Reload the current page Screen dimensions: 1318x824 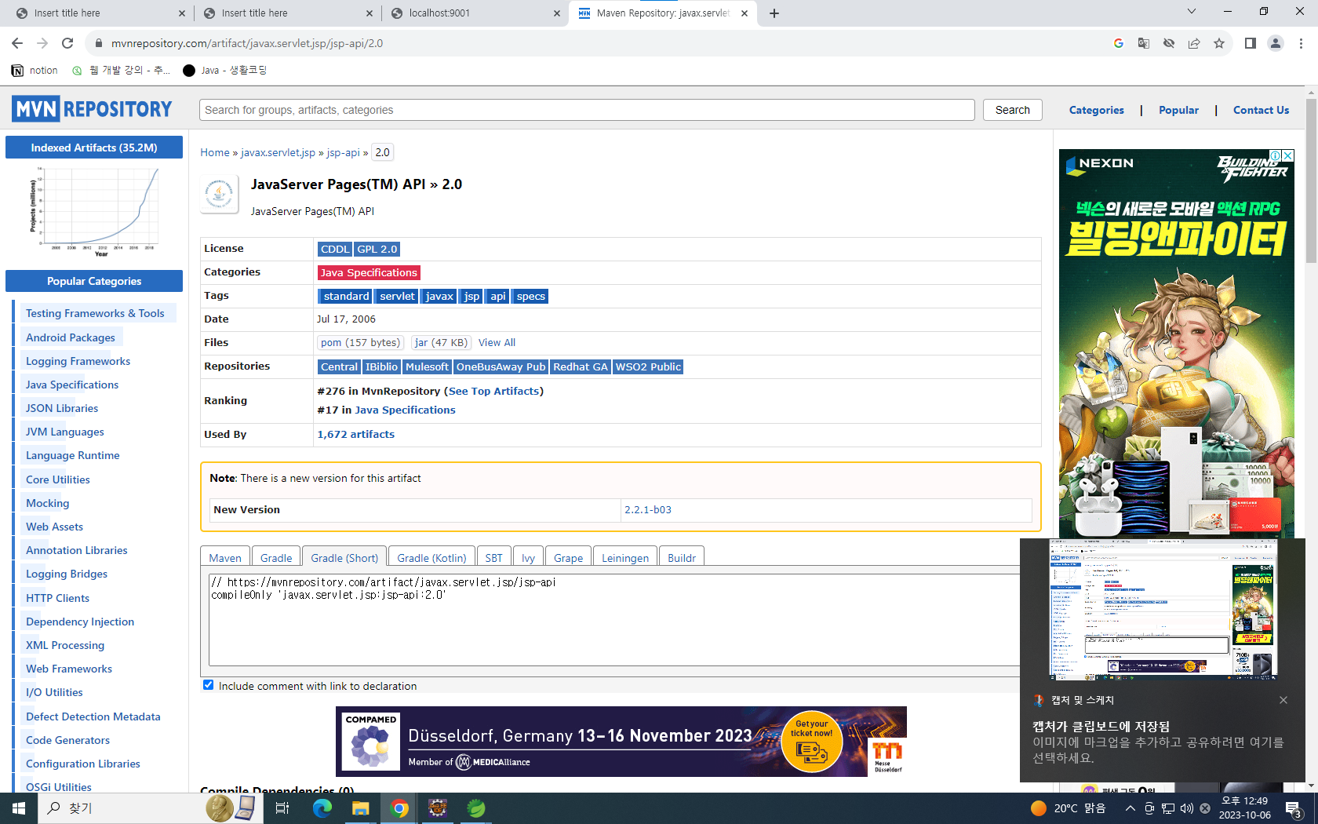point(67,43)
